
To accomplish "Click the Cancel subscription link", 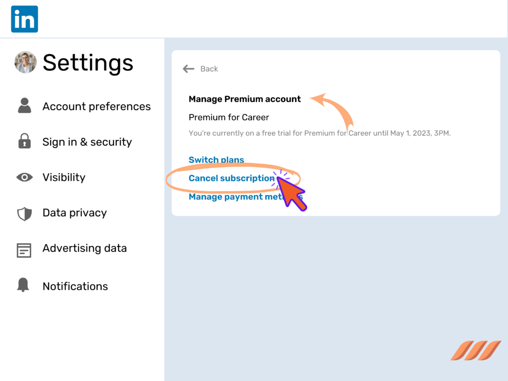I will [231, 178].
